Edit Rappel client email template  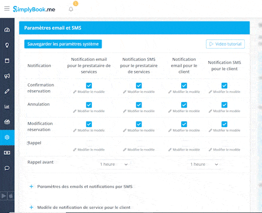[184, 150]
